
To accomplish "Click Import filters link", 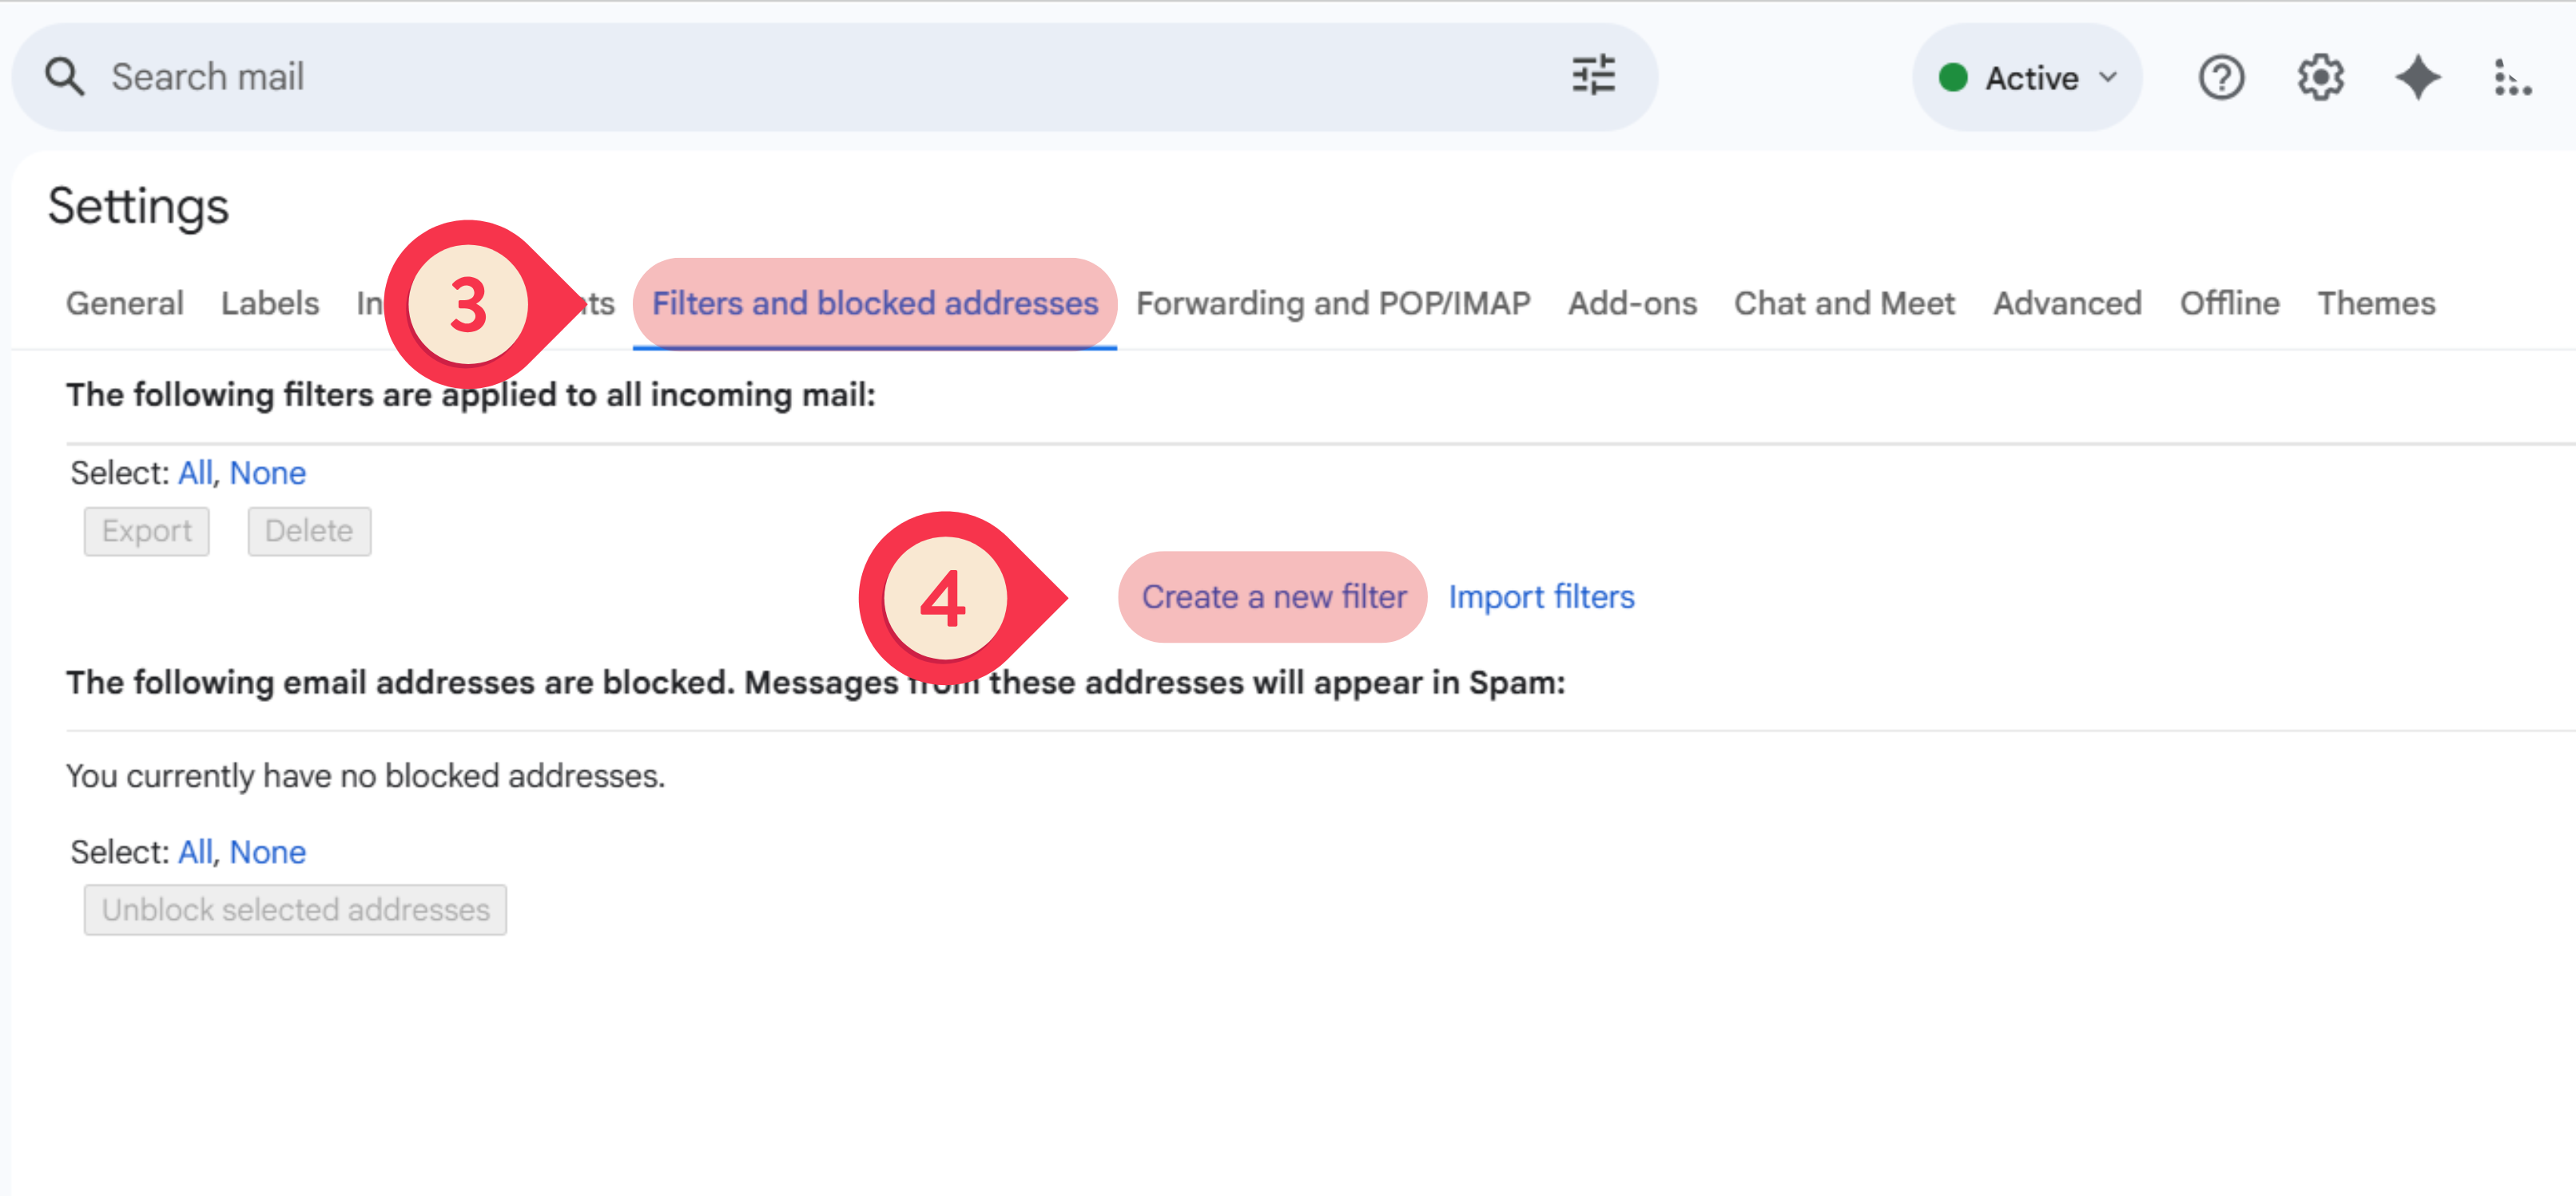I will pos(1541,596).
